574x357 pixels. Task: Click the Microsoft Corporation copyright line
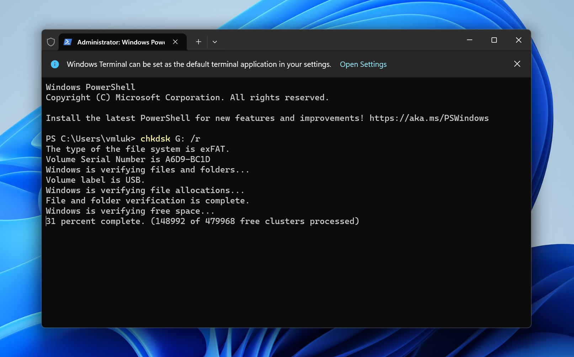[187, 97]
